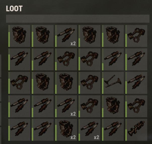Select the engine valves item
This screenshot has width=152, height=144.
coord(113,83)
